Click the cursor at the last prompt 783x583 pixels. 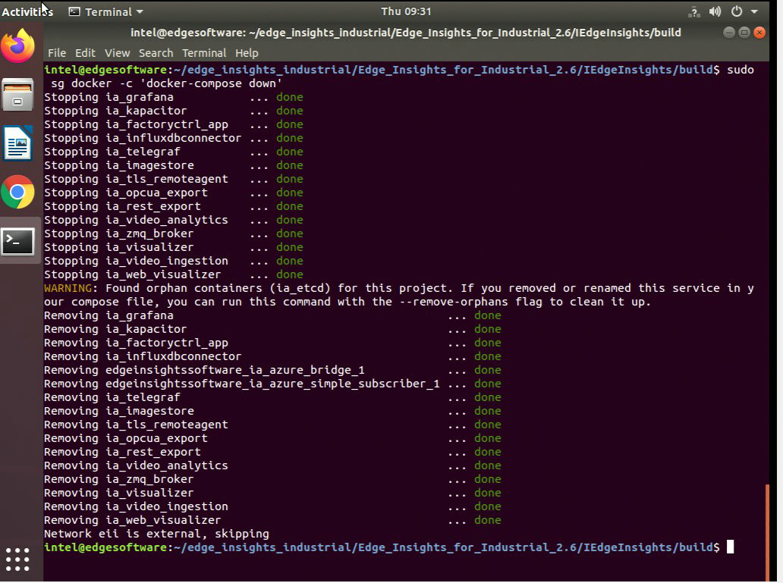[x=730, y=547]
